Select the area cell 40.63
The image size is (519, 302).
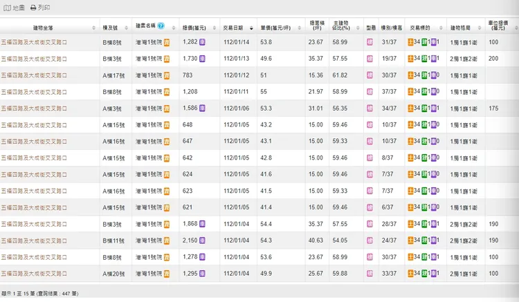316,240
